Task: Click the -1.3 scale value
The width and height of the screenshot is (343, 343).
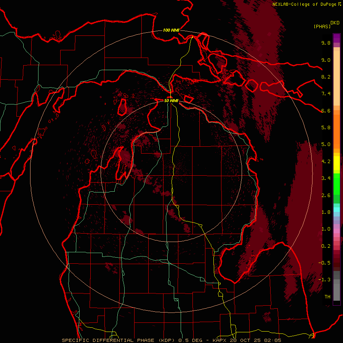Action: pyautogui.click(x=324, y=280)
